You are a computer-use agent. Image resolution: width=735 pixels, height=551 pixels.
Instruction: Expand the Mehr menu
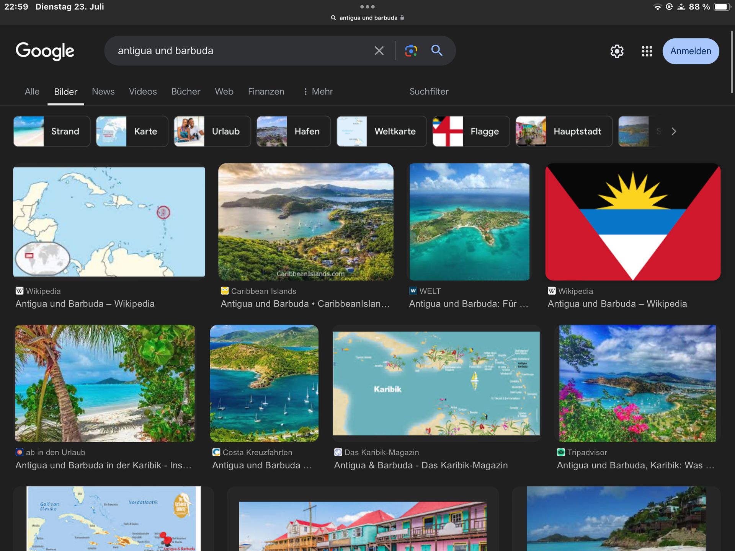click(318, 91)
